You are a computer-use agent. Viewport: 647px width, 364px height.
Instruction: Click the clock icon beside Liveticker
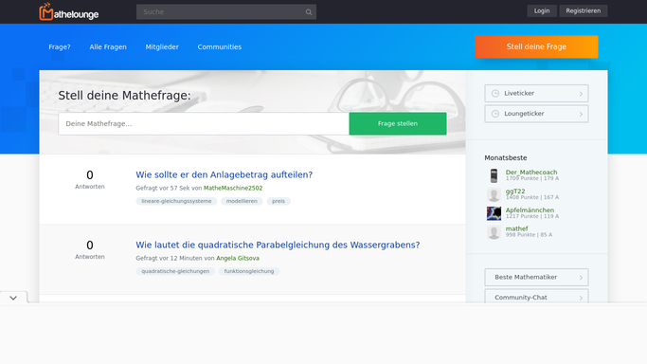[495, 93]
